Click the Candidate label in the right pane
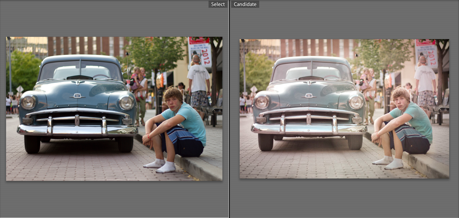The height and width of the screenshot is (218, 459). pyautogui.click(x=245, y=4)
